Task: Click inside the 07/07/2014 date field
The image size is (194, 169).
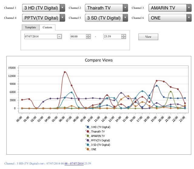Action: tap(41, 36)
